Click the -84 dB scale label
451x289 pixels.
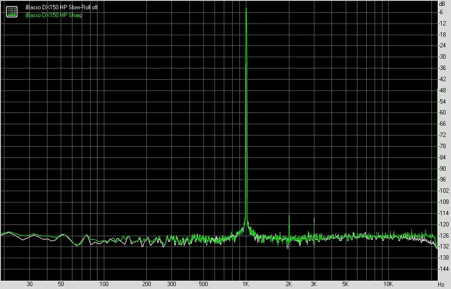442,157
